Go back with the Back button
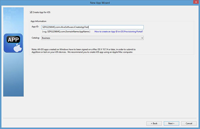 click(154, 124)
